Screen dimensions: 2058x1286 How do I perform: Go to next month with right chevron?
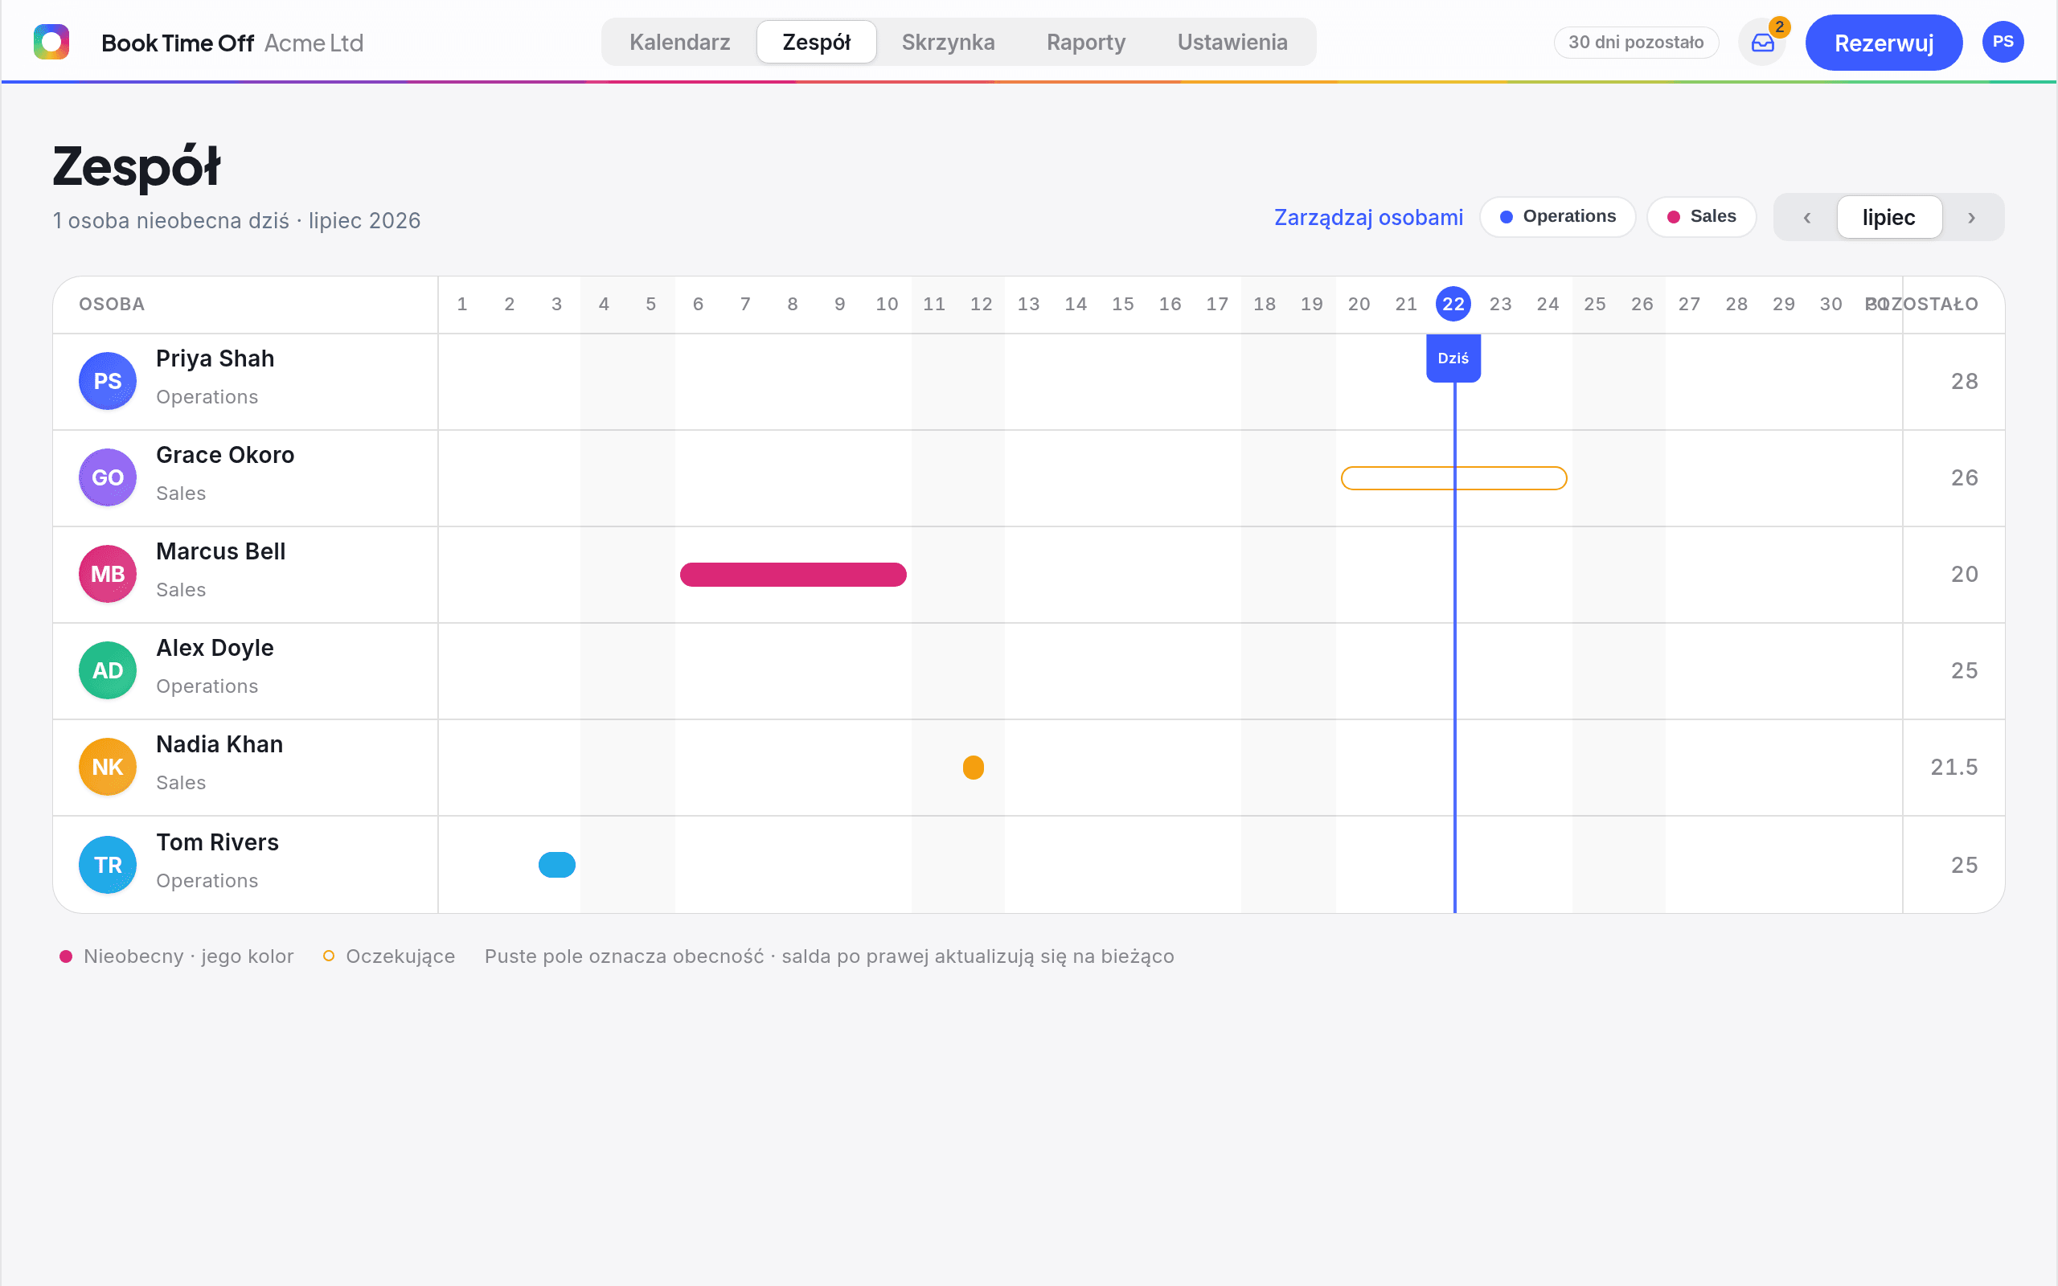[1971, 218]
